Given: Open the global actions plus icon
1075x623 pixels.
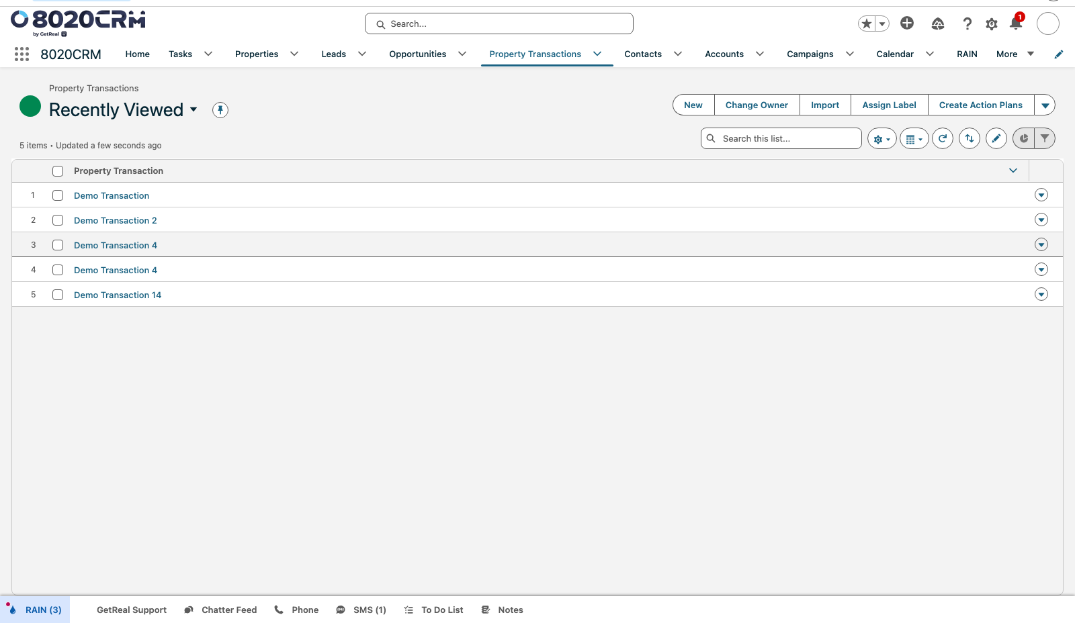Looking at the screenshot, I should pyautogui.click(x=907, y=23).
